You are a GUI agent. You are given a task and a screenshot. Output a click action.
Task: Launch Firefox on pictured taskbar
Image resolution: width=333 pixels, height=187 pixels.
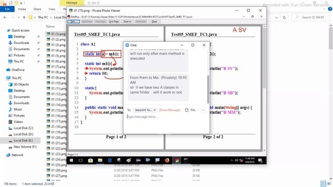167,161
